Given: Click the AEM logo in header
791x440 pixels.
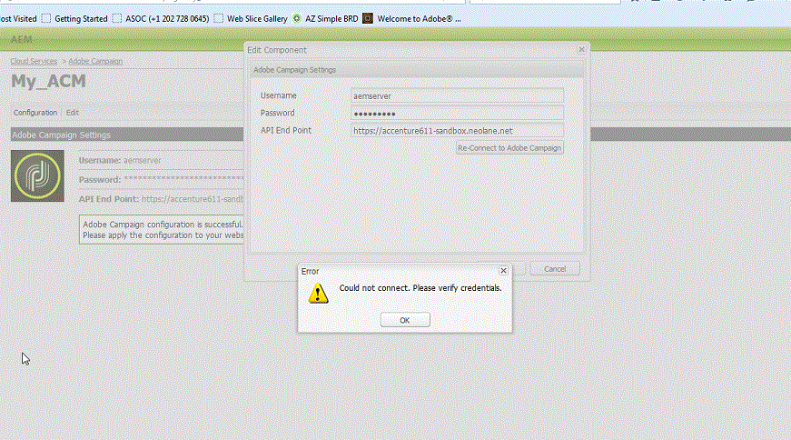Looking at the screenshot, I should point(21,39).
